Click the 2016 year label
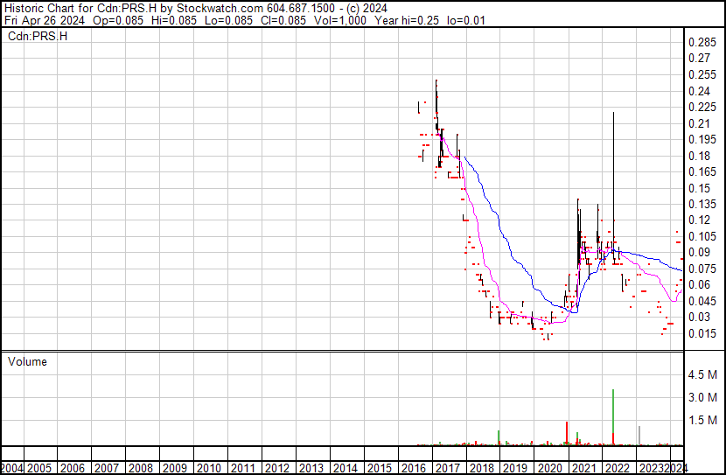The height and width of the screenshot is (475, 726). point(414,468)
